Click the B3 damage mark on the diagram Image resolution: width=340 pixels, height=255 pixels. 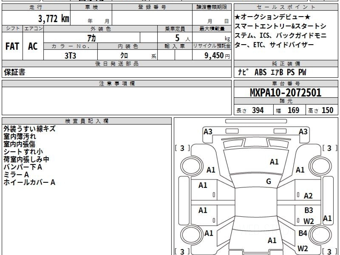coord(309,210)
